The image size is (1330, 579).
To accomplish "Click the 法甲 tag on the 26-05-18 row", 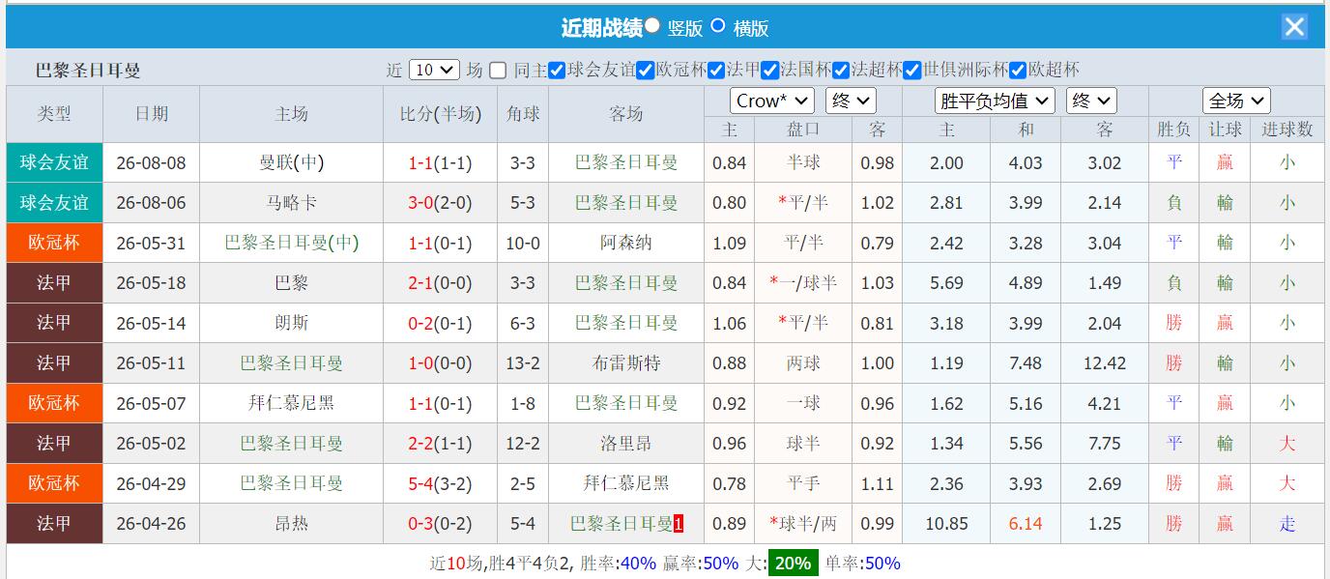I will point(54,283).
